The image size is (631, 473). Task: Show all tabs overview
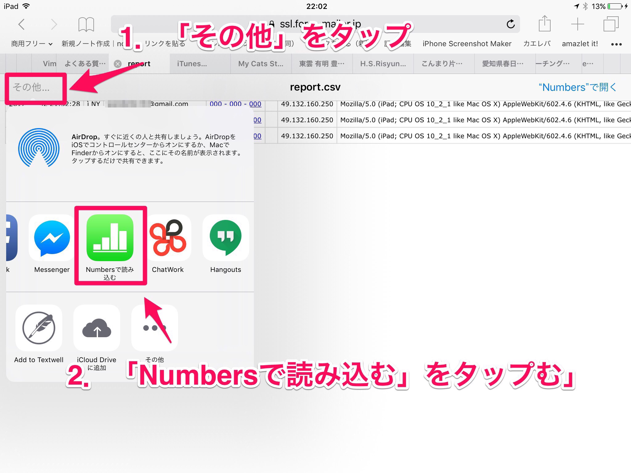pos(611,24)
